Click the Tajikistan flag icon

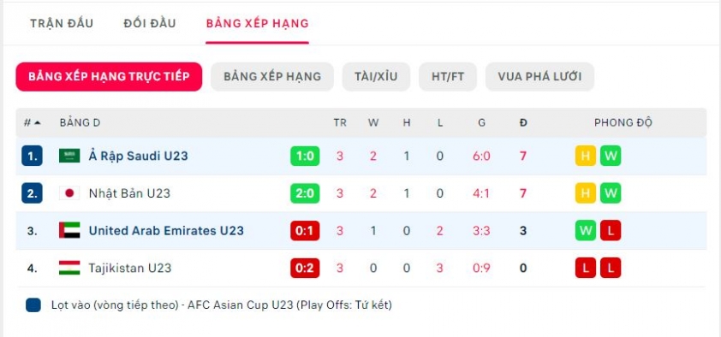click(x=69, y=268)
